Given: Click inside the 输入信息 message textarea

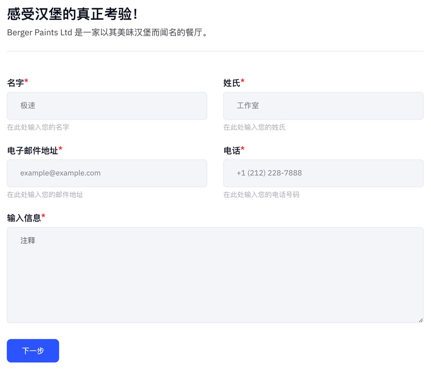Looking at the screenshot, I should [x=215, y=275].
